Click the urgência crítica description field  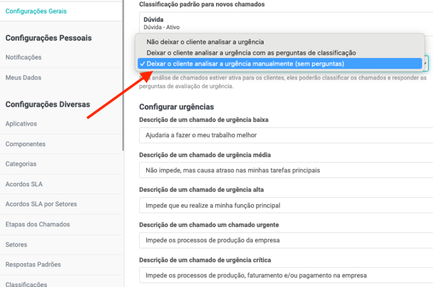(286, 275)
